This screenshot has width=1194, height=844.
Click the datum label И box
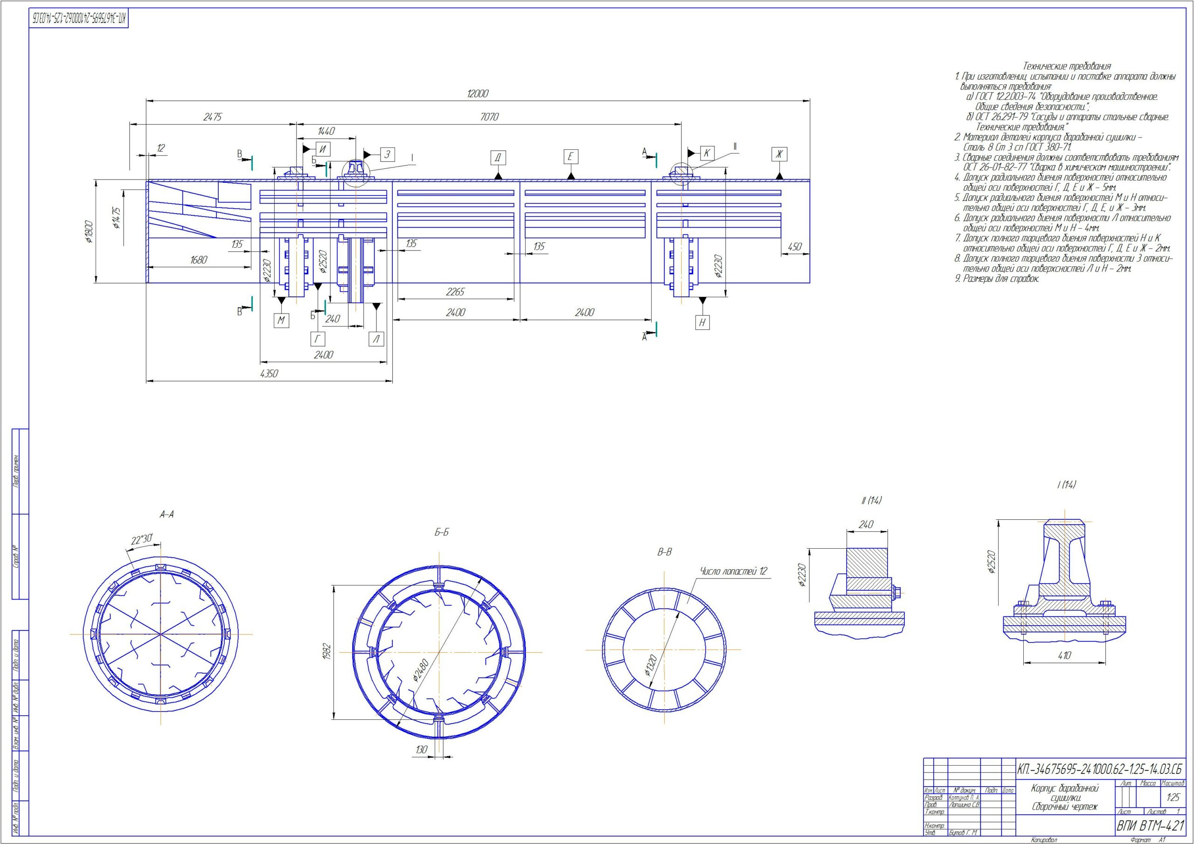click(322, 149)
